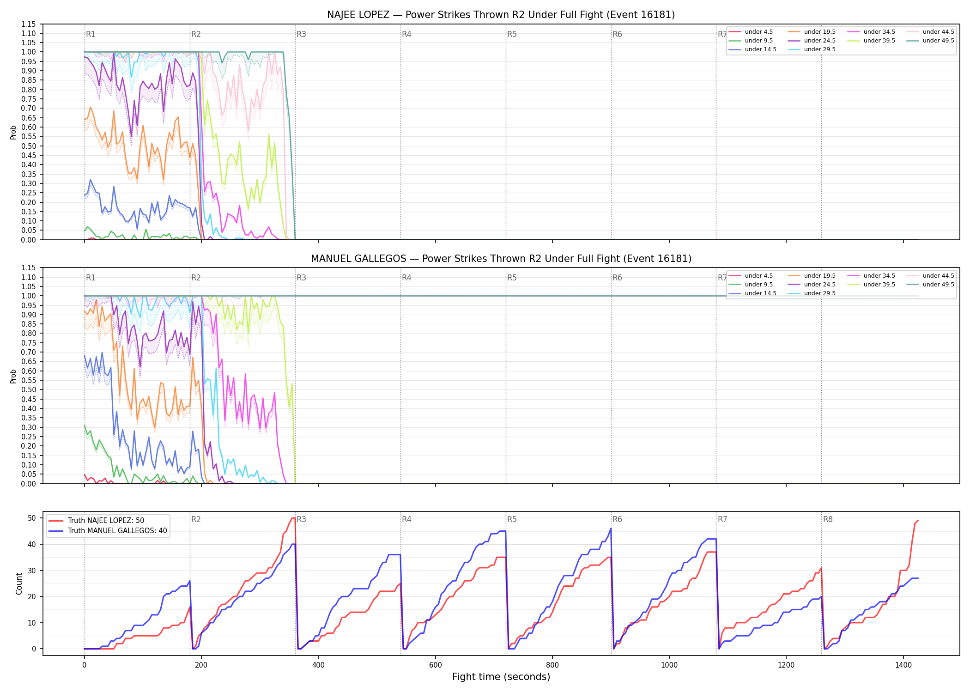Click the R6 round label in the Count chart
Viewport: 970px width, 693px height.
click(617, 519)
